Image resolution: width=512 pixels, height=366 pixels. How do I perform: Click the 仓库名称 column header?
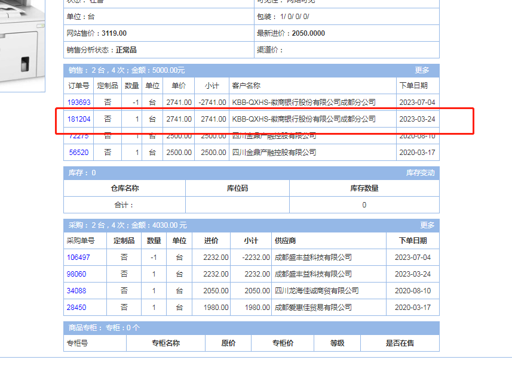[125, 188]
